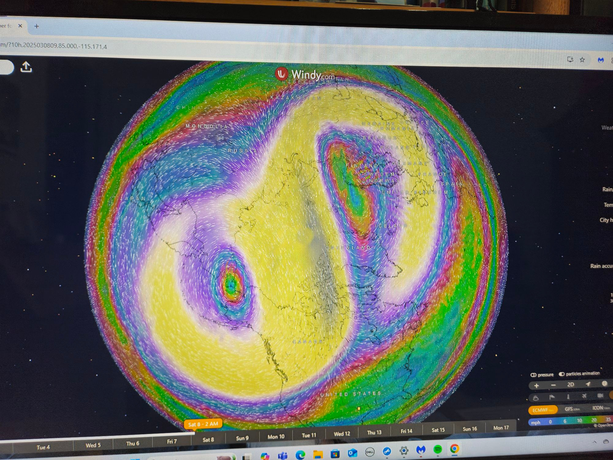Viewport: 613px width, 460px height.
Task: Open Microsoft Store from the taskbar
Action: click(x=335, y=454)
